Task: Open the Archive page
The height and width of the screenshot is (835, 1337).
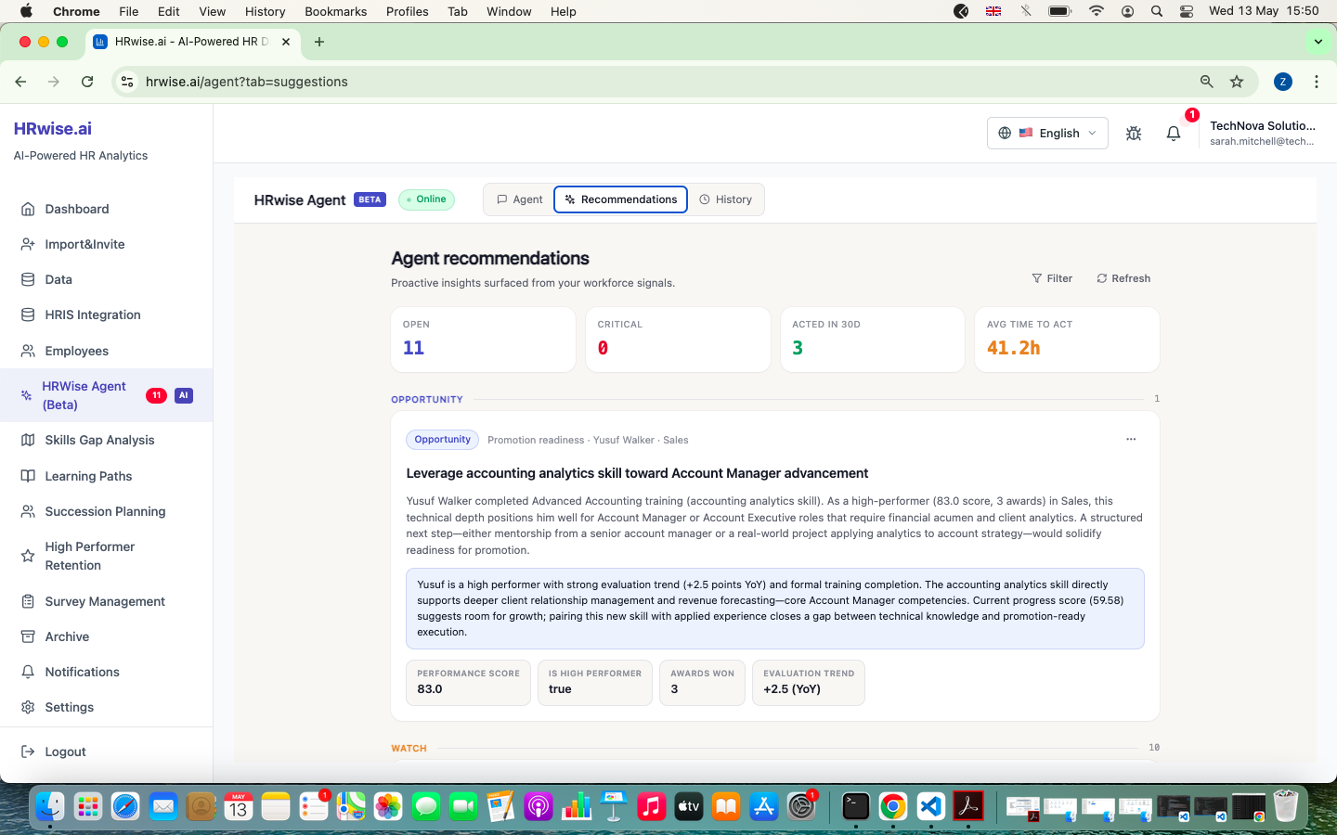Action: point(106,636)
